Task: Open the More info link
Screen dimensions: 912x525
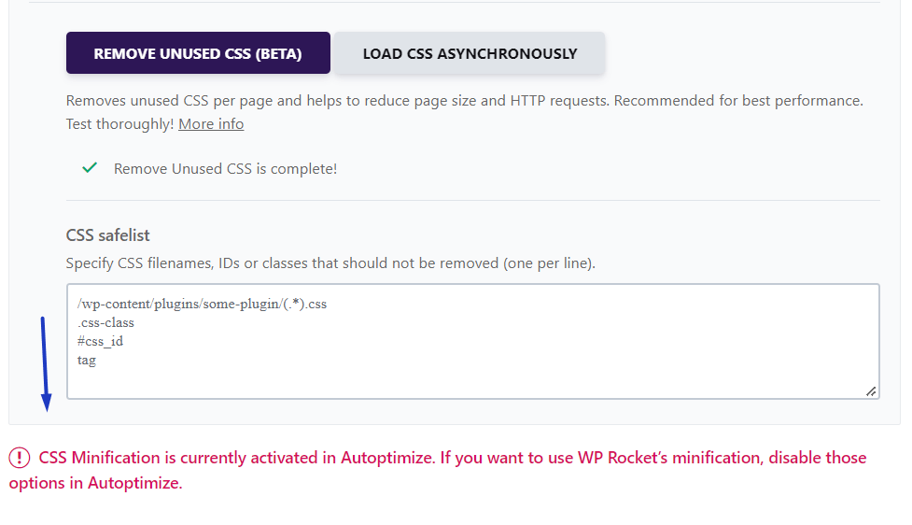Action: pyautogui.click(x=211, y=123)
